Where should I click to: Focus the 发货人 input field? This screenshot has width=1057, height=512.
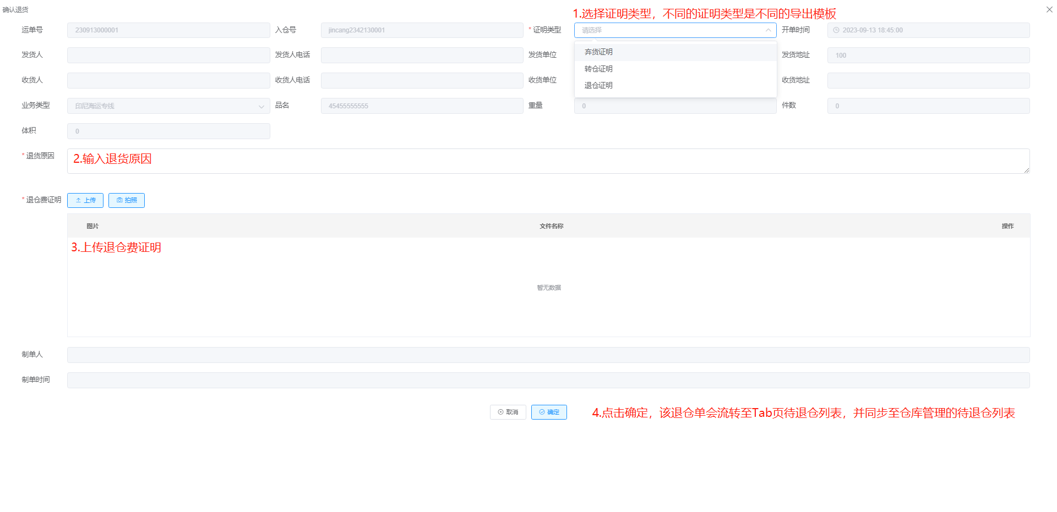(168, 55)
